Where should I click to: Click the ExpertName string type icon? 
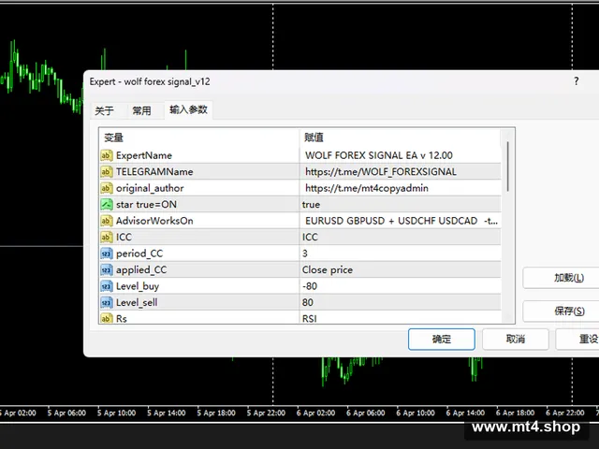pos(107,155)
